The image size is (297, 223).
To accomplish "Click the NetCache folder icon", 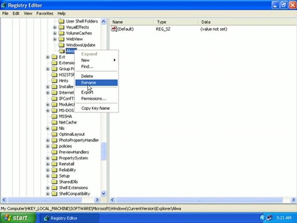I will 54,122.
